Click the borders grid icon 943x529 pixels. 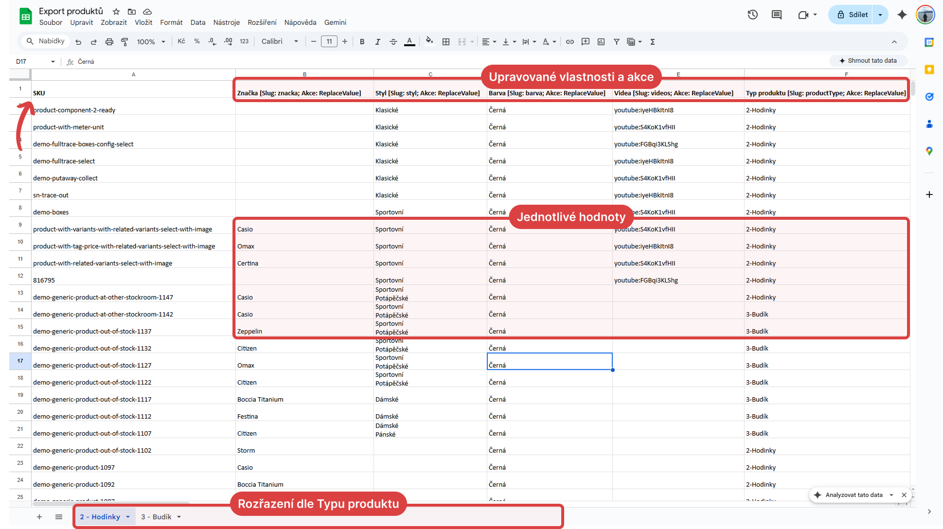point(445,42)
